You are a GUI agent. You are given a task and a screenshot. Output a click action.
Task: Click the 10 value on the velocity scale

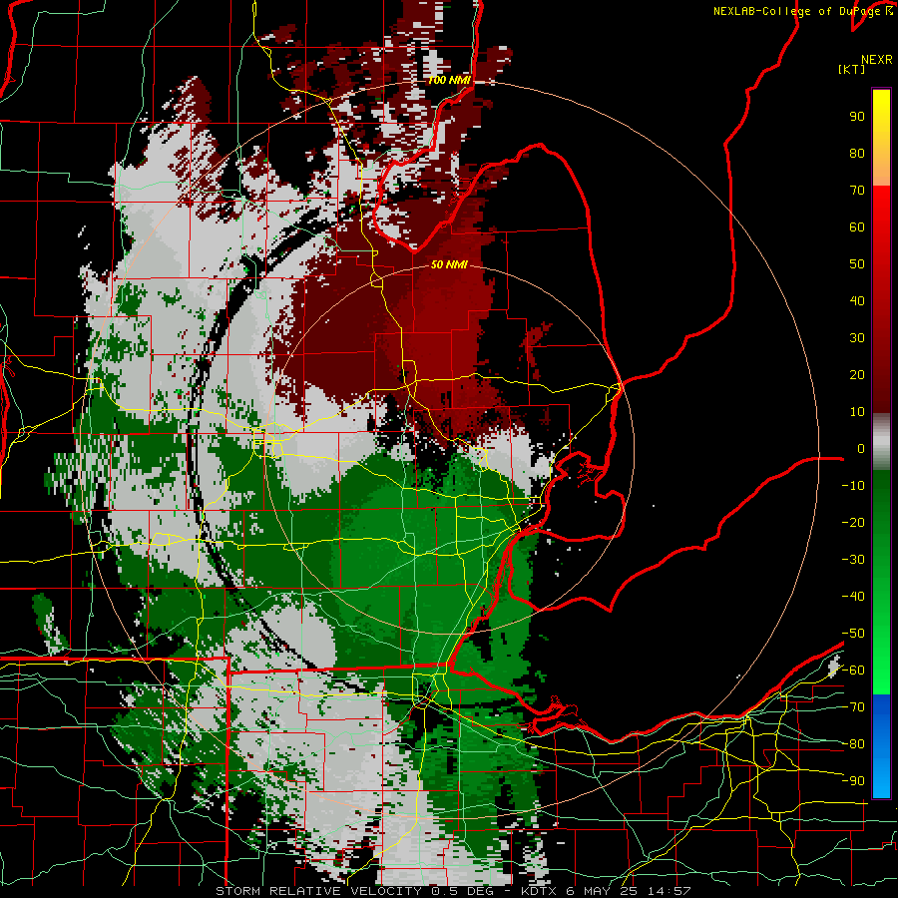857,412
